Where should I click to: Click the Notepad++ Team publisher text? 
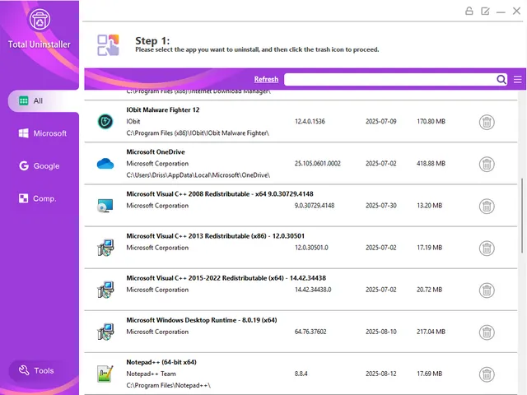[151, 374]
